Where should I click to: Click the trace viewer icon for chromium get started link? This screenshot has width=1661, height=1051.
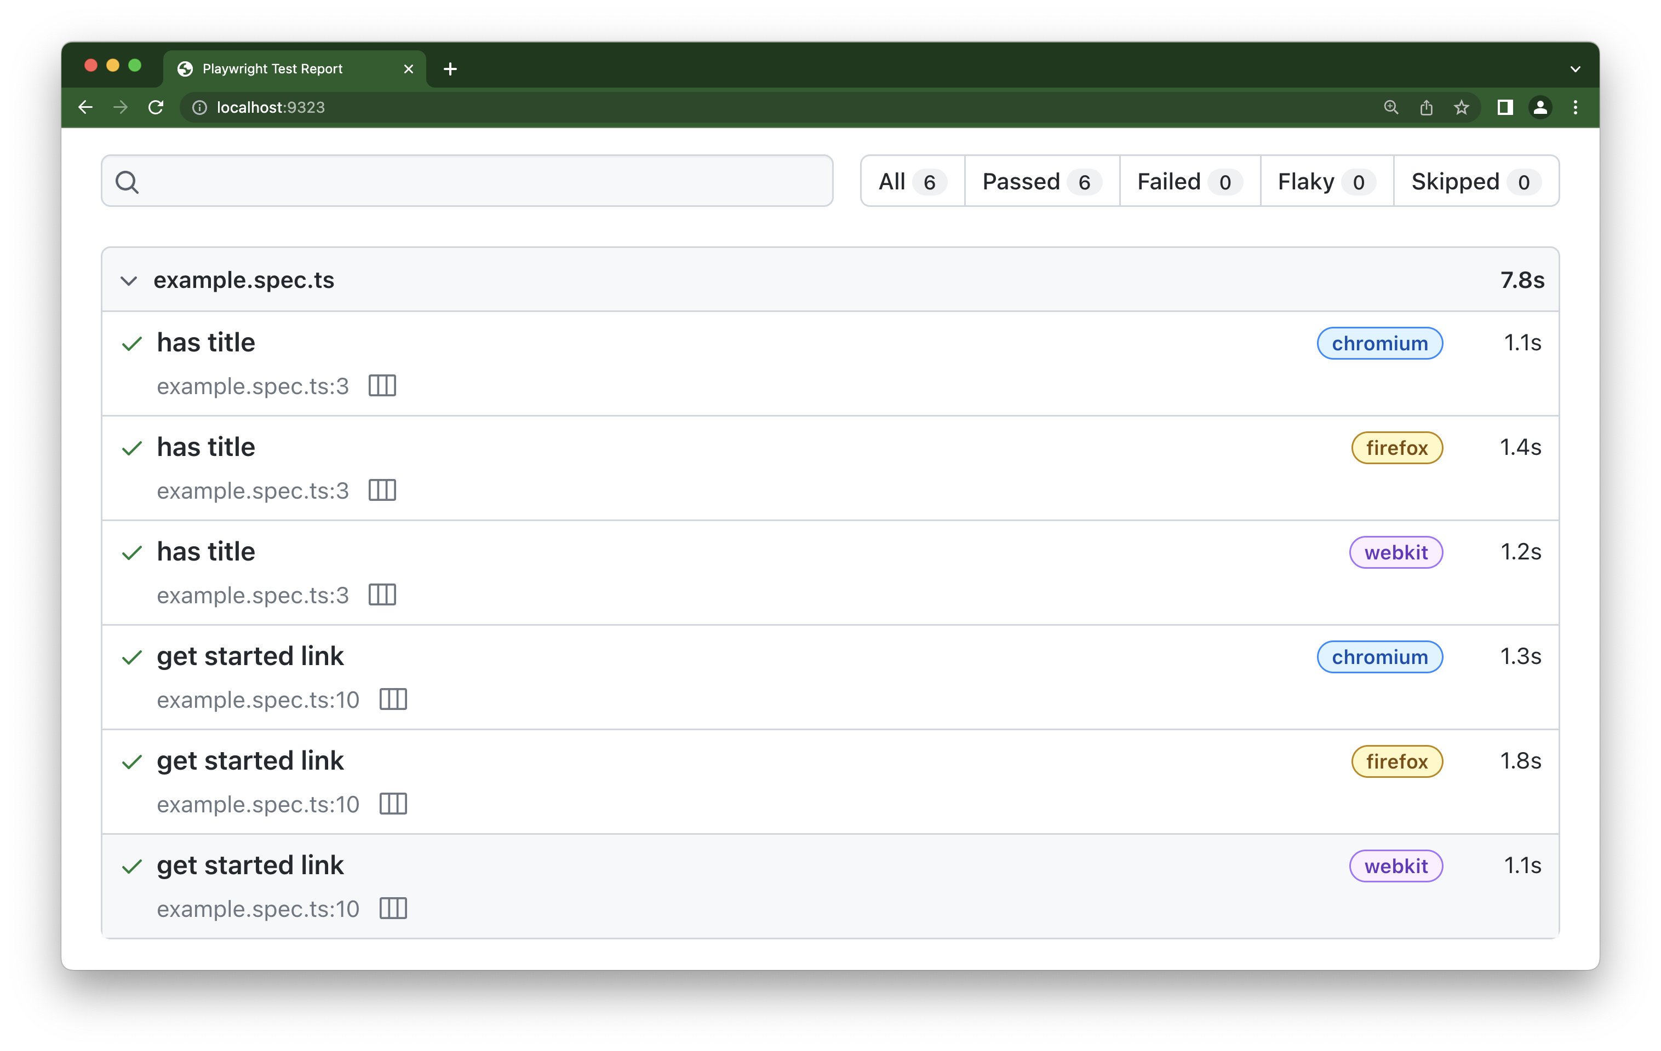tap(392, 699)
